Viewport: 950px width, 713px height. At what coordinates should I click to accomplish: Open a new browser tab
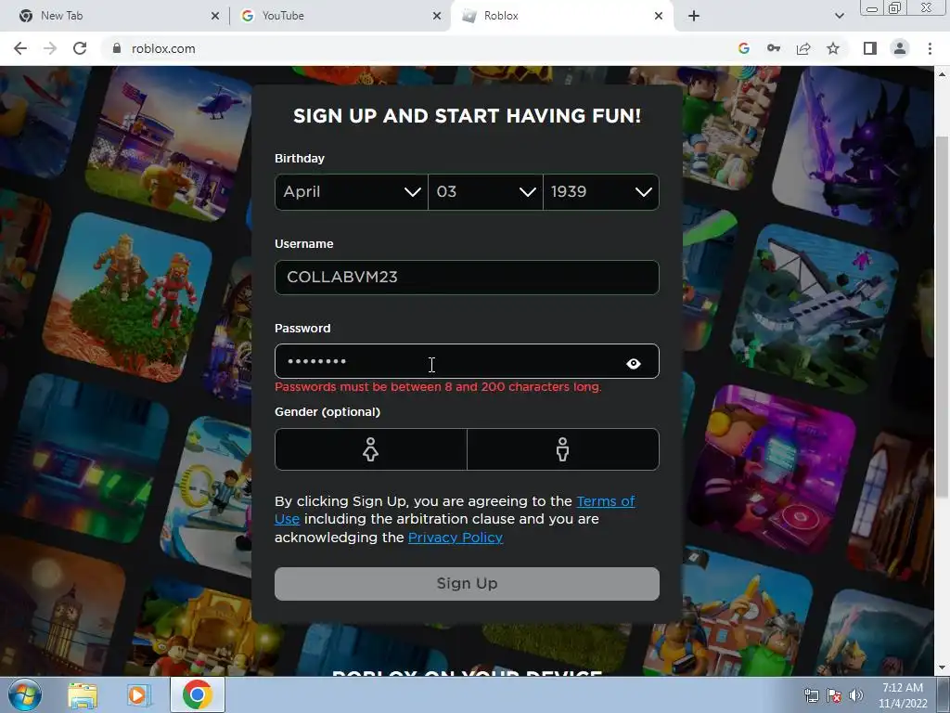[x=694, y=16]
